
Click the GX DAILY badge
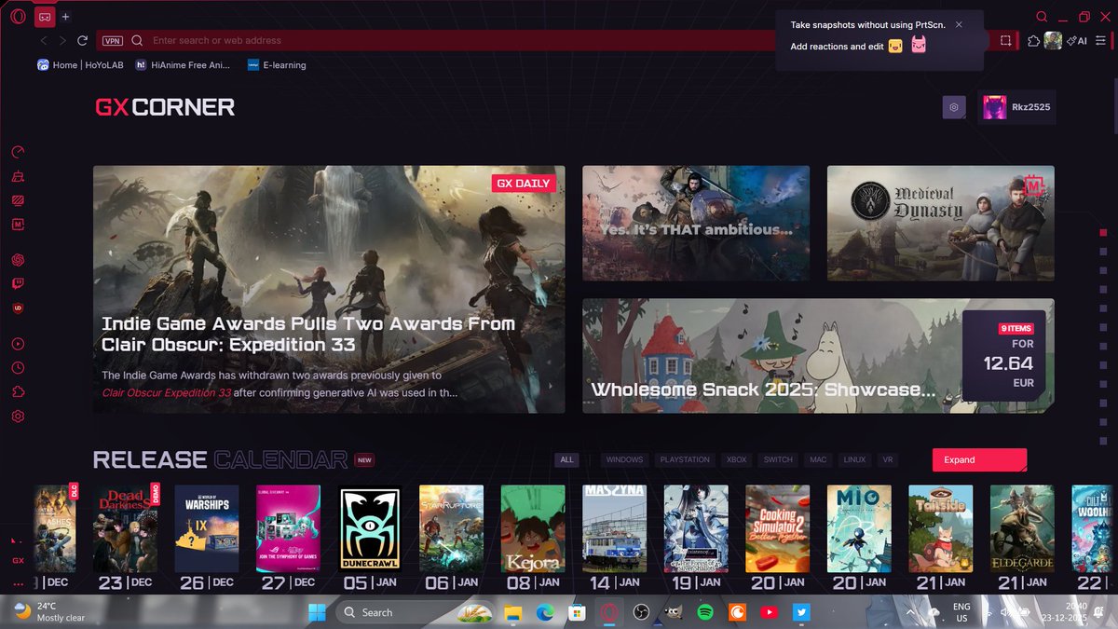pos(524,184)
